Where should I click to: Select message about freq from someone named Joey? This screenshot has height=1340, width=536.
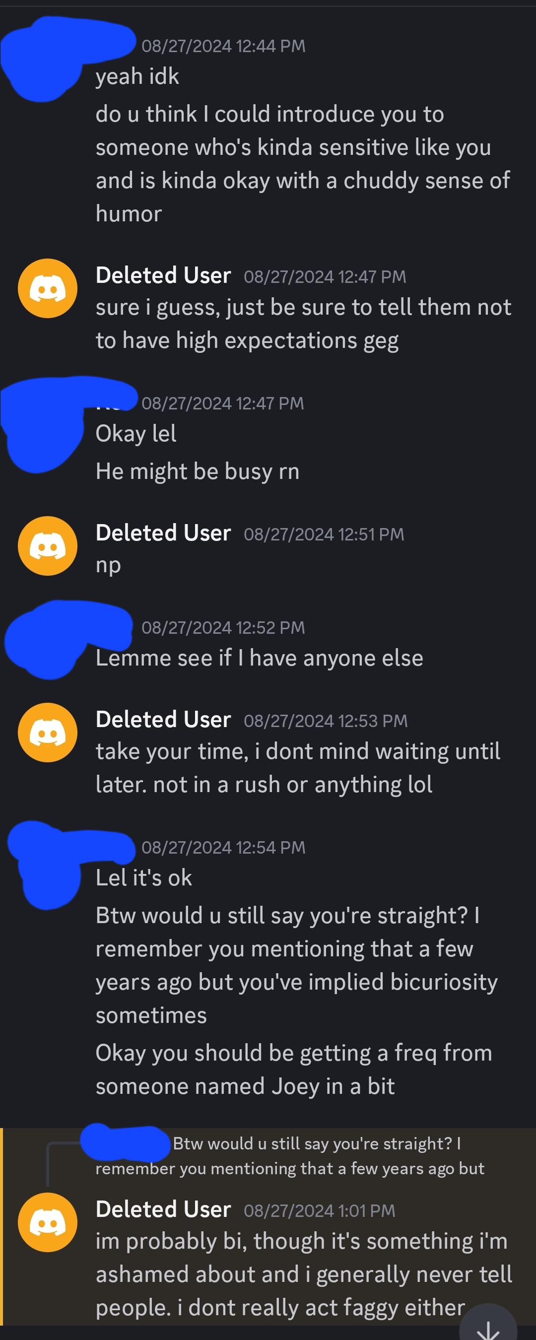(x=294, y=1070)
